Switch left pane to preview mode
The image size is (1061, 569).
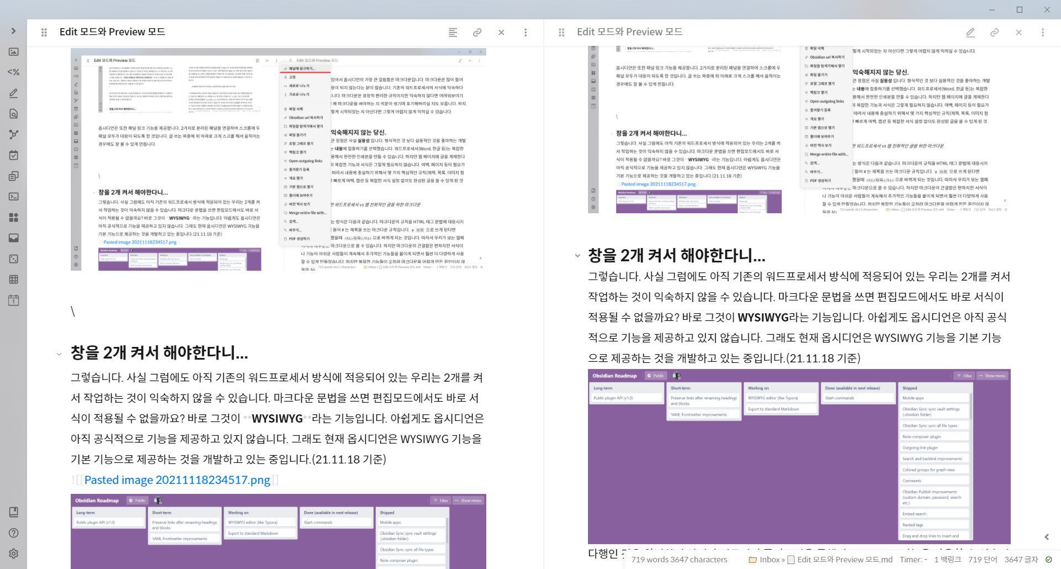[453, 33]
